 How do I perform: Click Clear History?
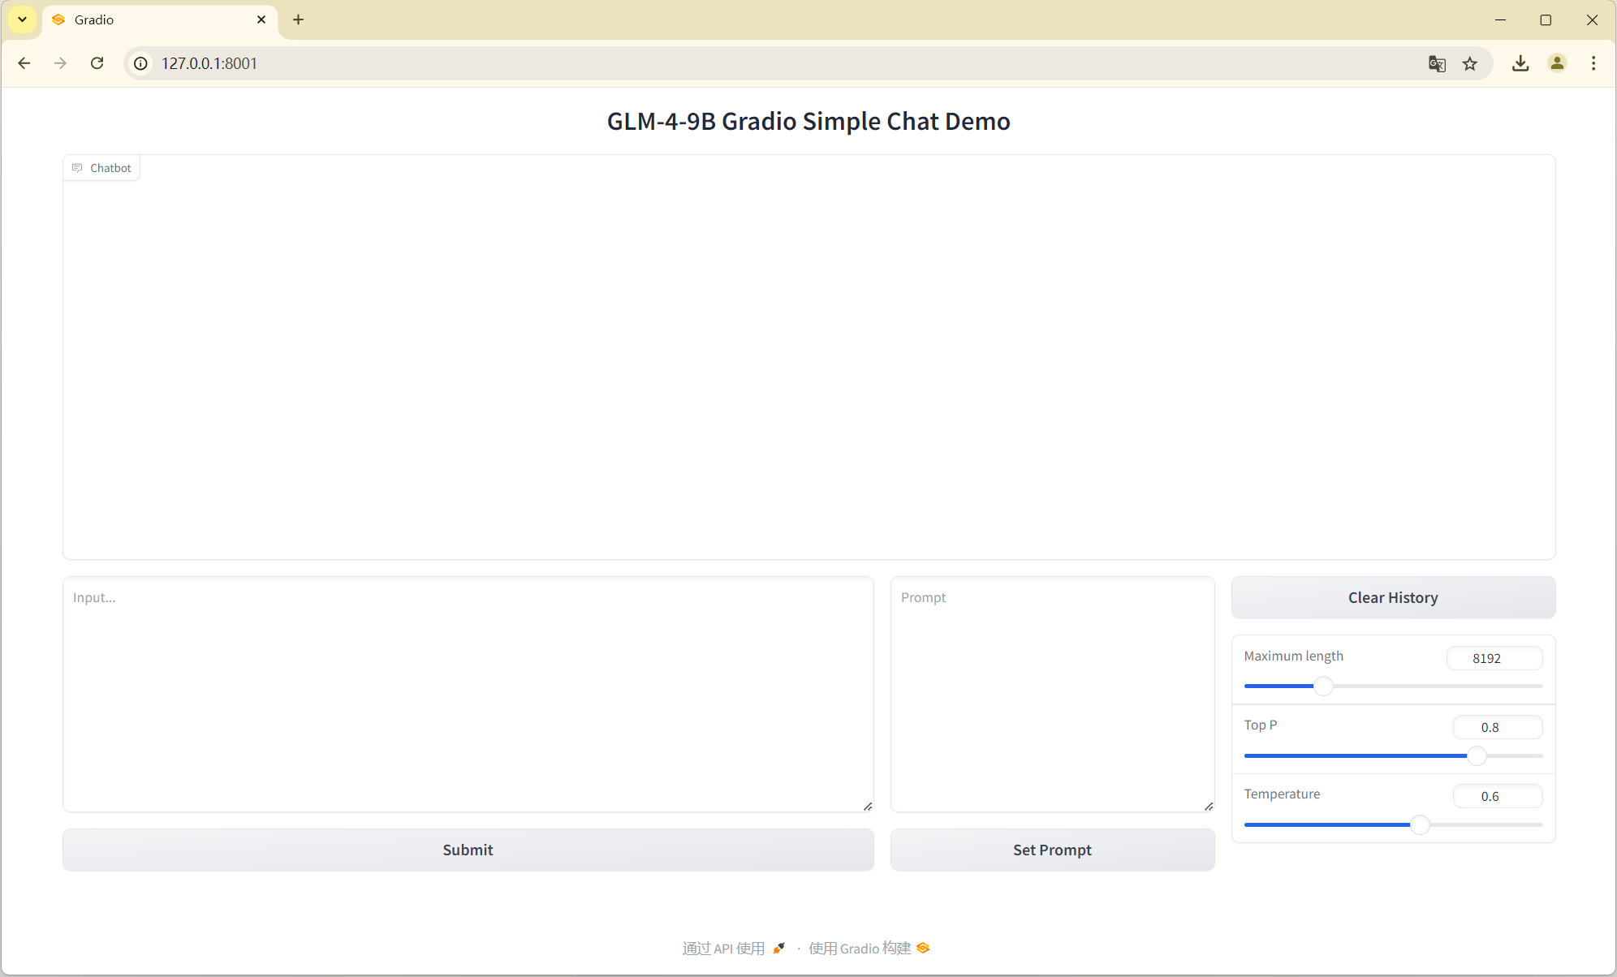coord(1392,597)
